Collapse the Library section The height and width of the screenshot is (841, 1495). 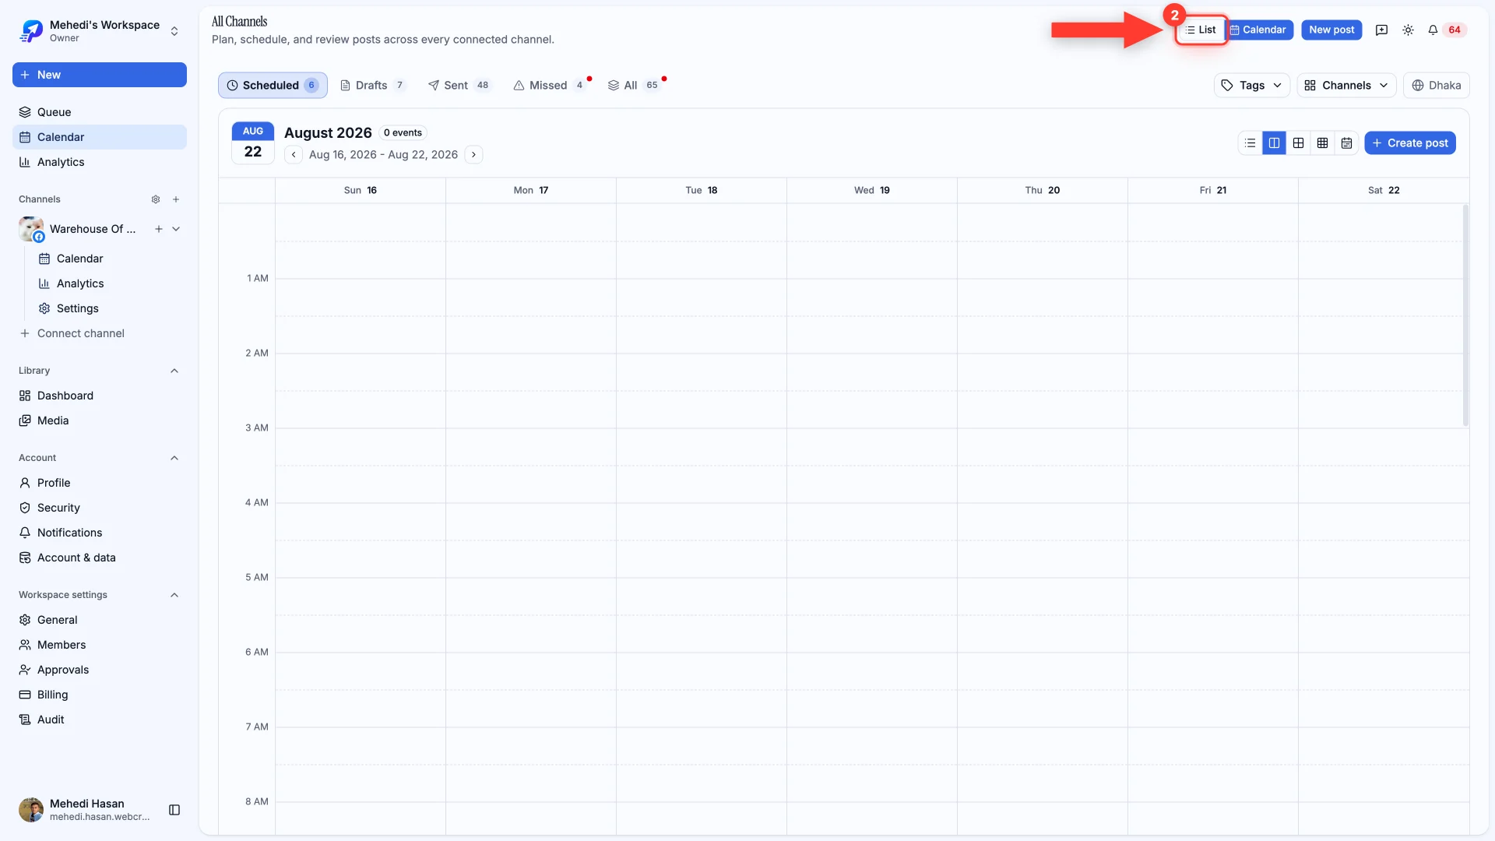click(x=174, y=371)
